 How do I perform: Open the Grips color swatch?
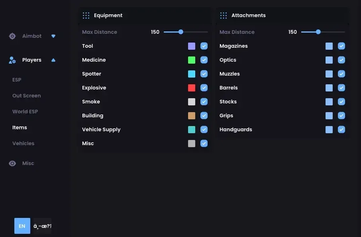pos(329,116)
